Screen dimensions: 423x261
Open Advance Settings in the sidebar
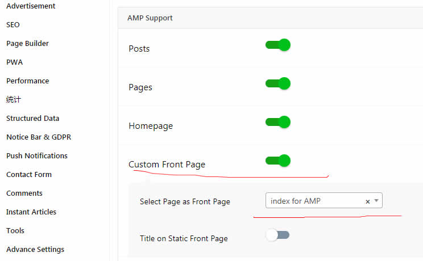click(35, 250)
